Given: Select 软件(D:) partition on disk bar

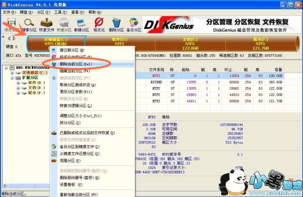Looking at the screenshot, I should pyautogui.click(x=120, y=42).
